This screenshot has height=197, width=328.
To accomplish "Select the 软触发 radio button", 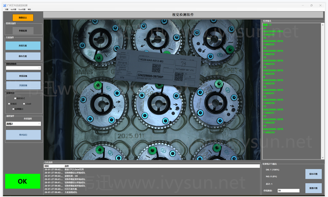I will point(10,104).
